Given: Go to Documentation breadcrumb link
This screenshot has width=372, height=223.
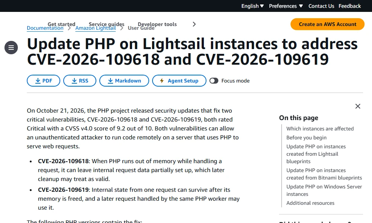Looking at the screenshot, I should (x=45, y=29).
